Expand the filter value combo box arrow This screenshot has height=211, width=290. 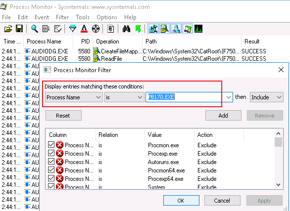point(229,97)
